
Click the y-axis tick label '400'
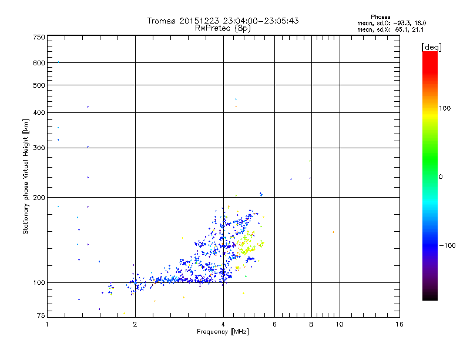[39, 112]
